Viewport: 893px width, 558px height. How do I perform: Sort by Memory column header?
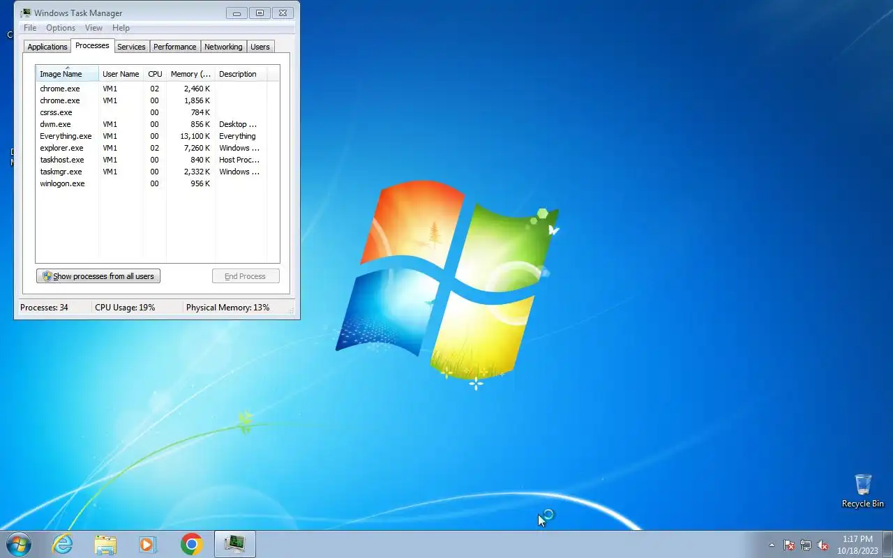tap(190, 74)
